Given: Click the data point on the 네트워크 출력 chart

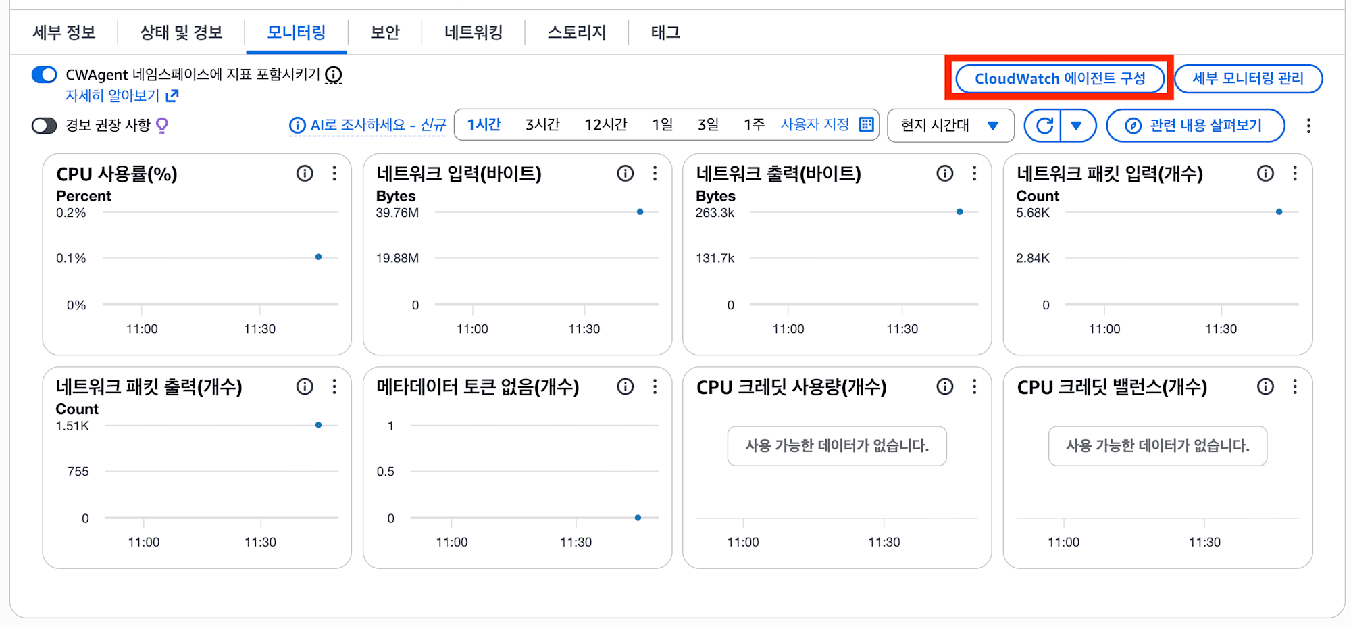Looking at the screenshot, I should (x=959, y=212).
